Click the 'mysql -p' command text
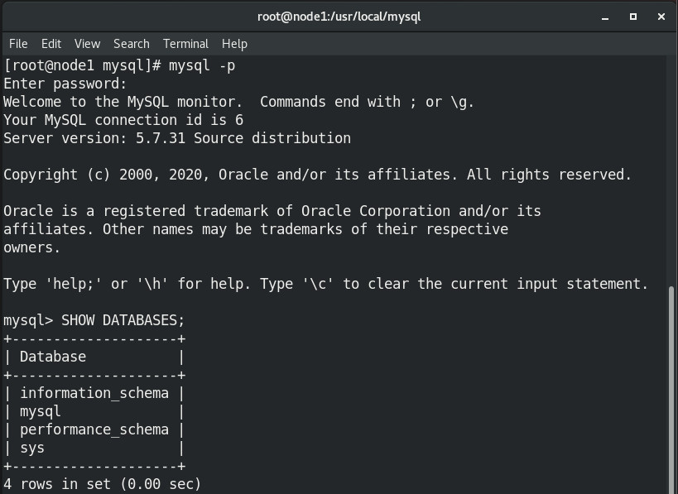Image resolution: width=678 pixels, height=494 pixels. [x=202, y=65]
